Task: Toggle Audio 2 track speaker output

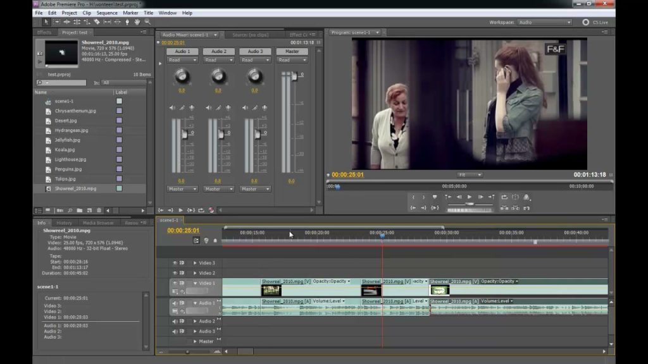Action: (x=175, y=321)
